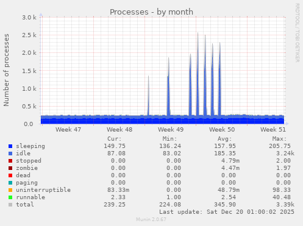Click idle minimum value 83.02
This screenshot has width=303, height=226.
click(x=172, y=154)
